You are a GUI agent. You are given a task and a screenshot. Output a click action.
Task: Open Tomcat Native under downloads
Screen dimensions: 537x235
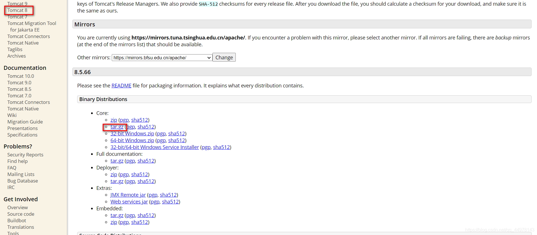coord(23,43)
